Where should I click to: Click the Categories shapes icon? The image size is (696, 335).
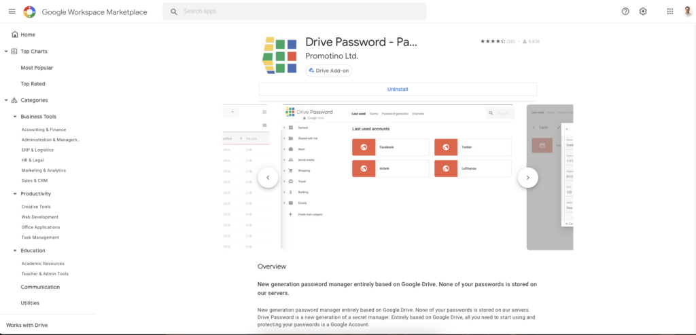14,100
